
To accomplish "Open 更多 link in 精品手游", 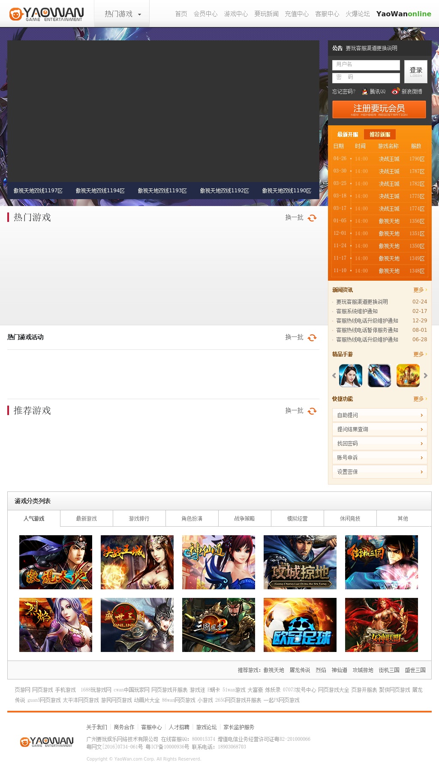I will pyautogui.click(x=420, y=354).
